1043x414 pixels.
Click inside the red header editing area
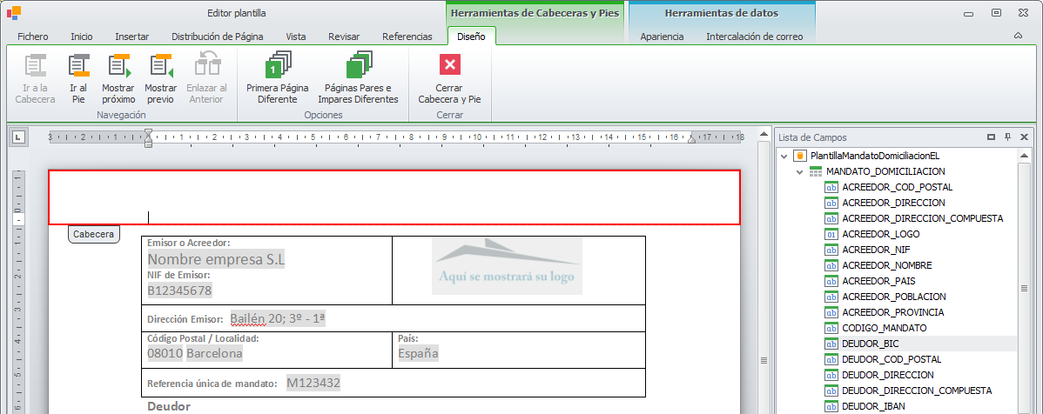(394, 197)
